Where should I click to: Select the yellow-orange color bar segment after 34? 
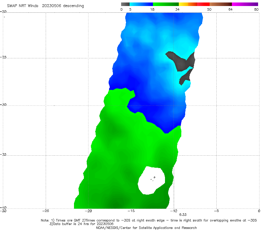188,4
